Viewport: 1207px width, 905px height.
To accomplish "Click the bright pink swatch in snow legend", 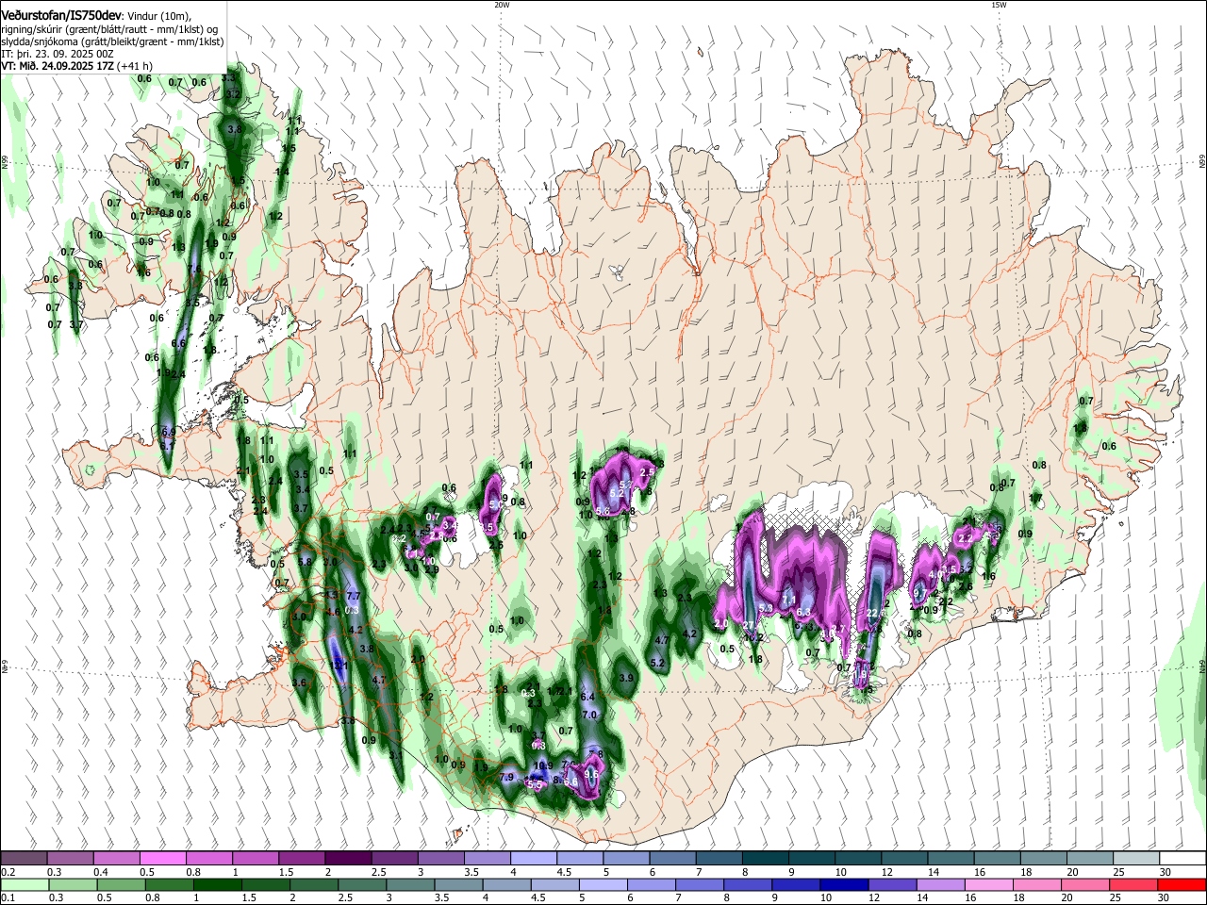I will 162,859.
